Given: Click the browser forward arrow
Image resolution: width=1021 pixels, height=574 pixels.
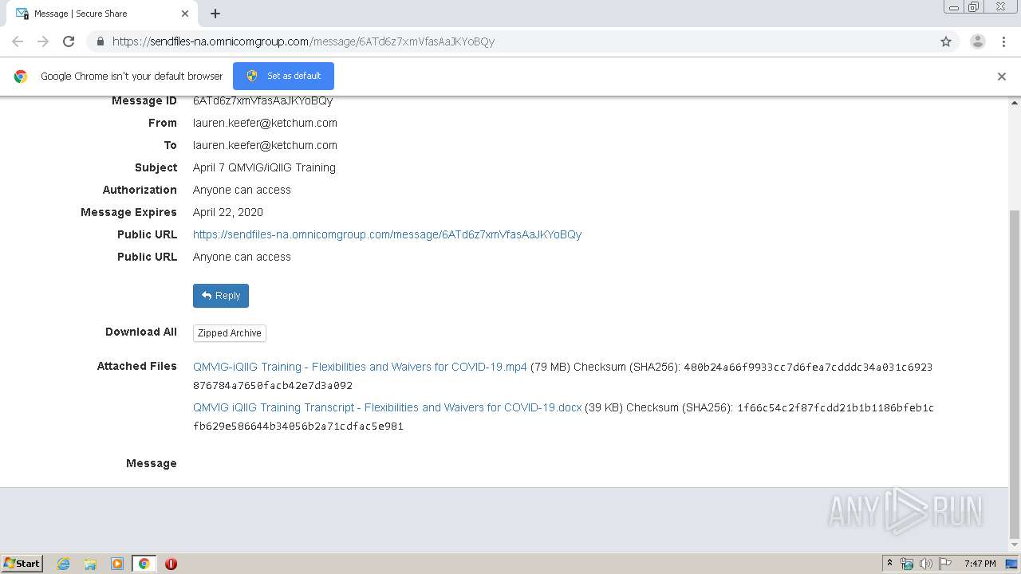Looking at the screenshot, I should pos(43,41).
